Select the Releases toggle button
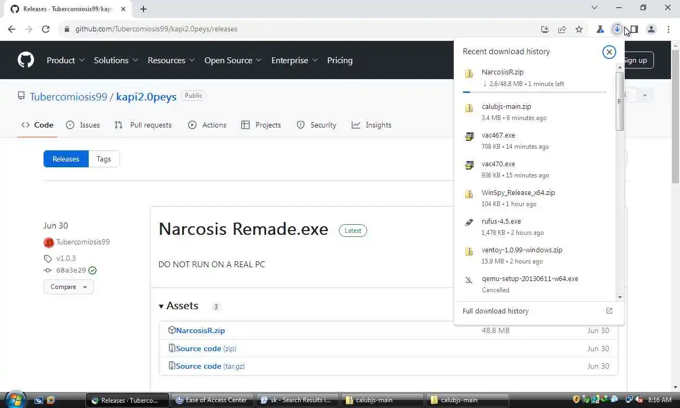Screen dimensions: 680x408 [66, 159]
